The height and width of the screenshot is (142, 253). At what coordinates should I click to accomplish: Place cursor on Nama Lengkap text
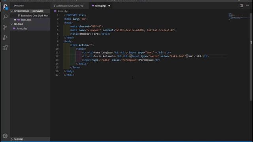(103, 52)
